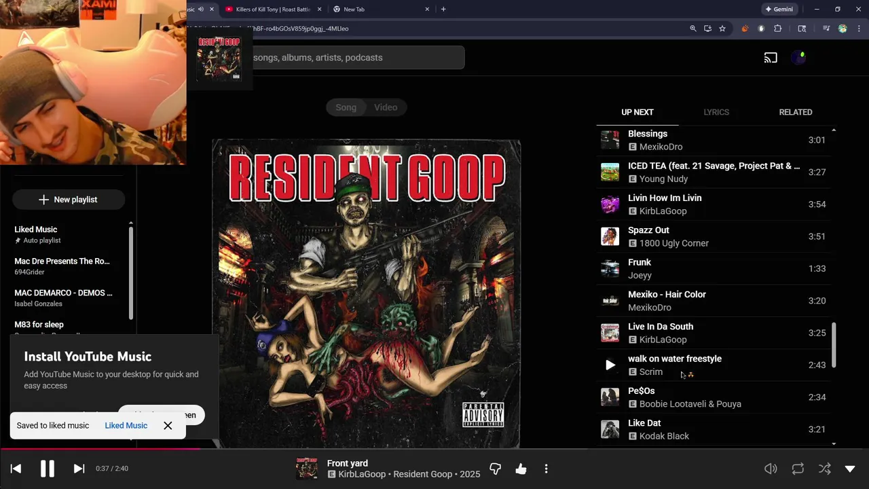The width and height of the screenshot is (869, 489).
Task: Mute the volume speaker icon
Action: (x=771, y=469)
